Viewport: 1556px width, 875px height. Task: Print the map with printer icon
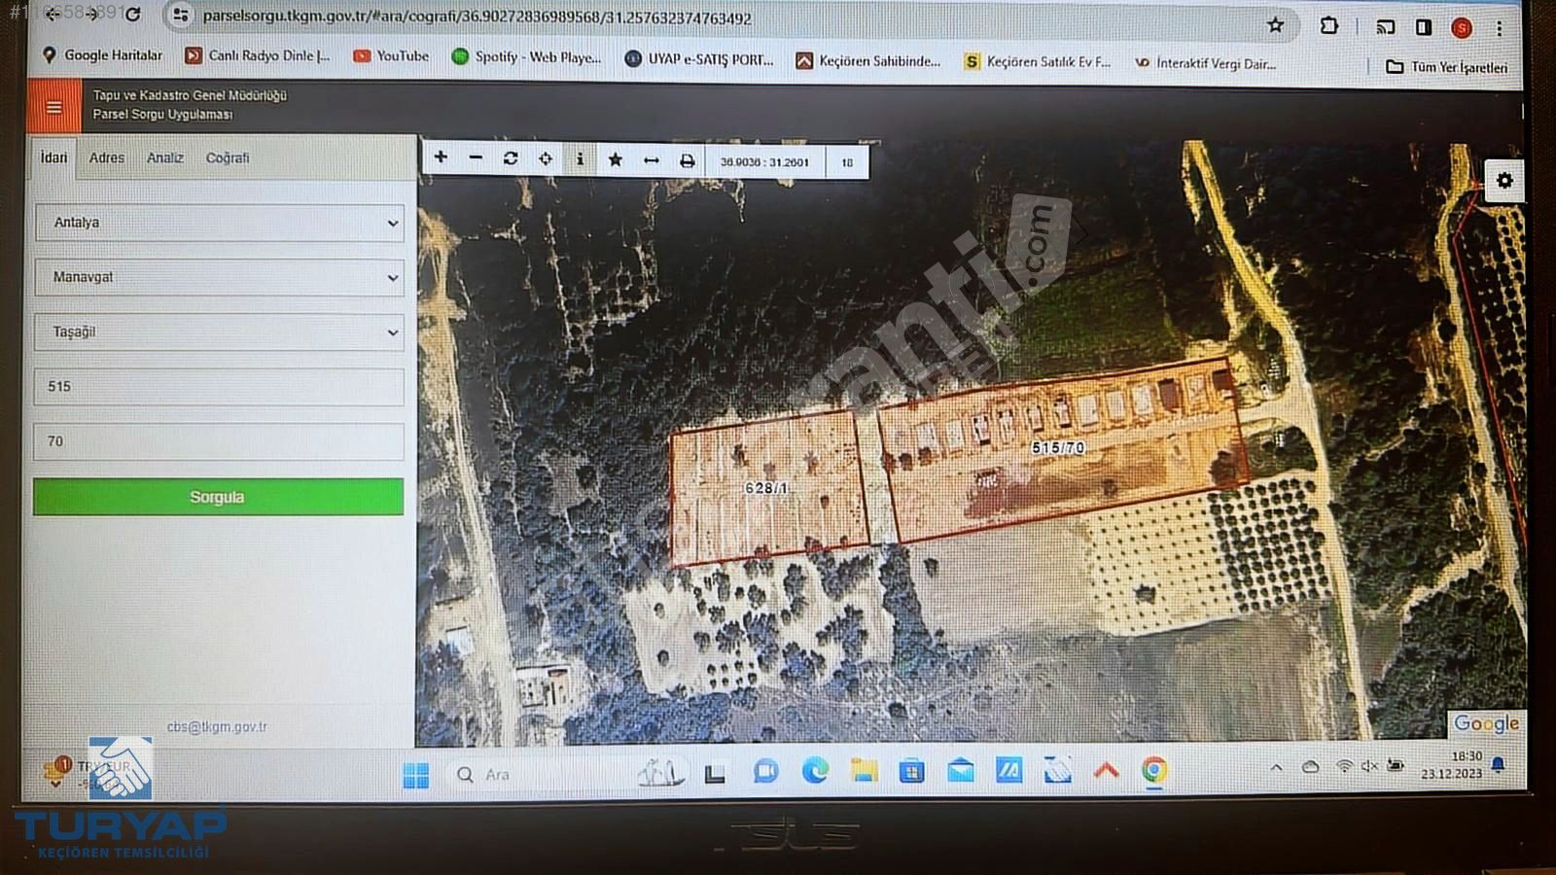click(688, 161)
